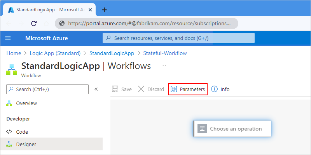Click the Info icon in toolbar
This screenshot has width=311, height=155.
pyautogui.click(x=214, y=90)
